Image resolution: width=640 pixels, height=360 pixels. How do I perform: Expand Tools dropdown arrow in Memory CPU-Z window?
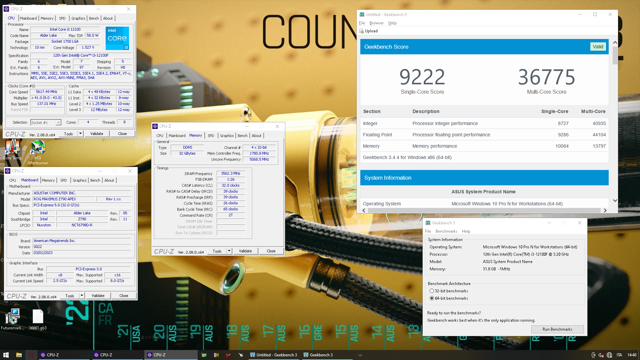click(229, 251)
